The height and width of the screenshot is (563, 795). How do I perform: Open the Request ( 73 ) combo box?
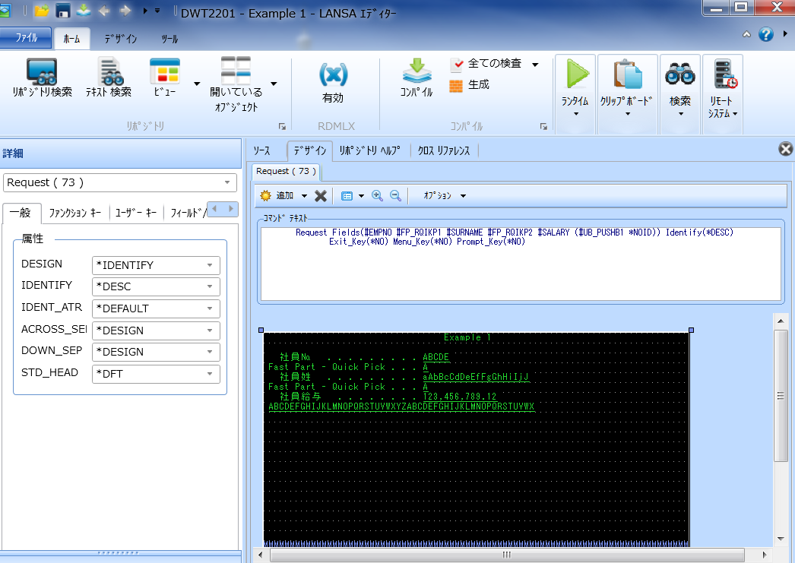[119, 182]
